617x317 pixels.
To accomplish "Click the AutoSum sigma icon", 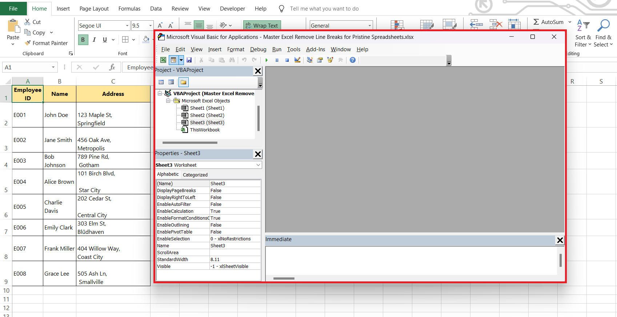I will tap(536, 22).
